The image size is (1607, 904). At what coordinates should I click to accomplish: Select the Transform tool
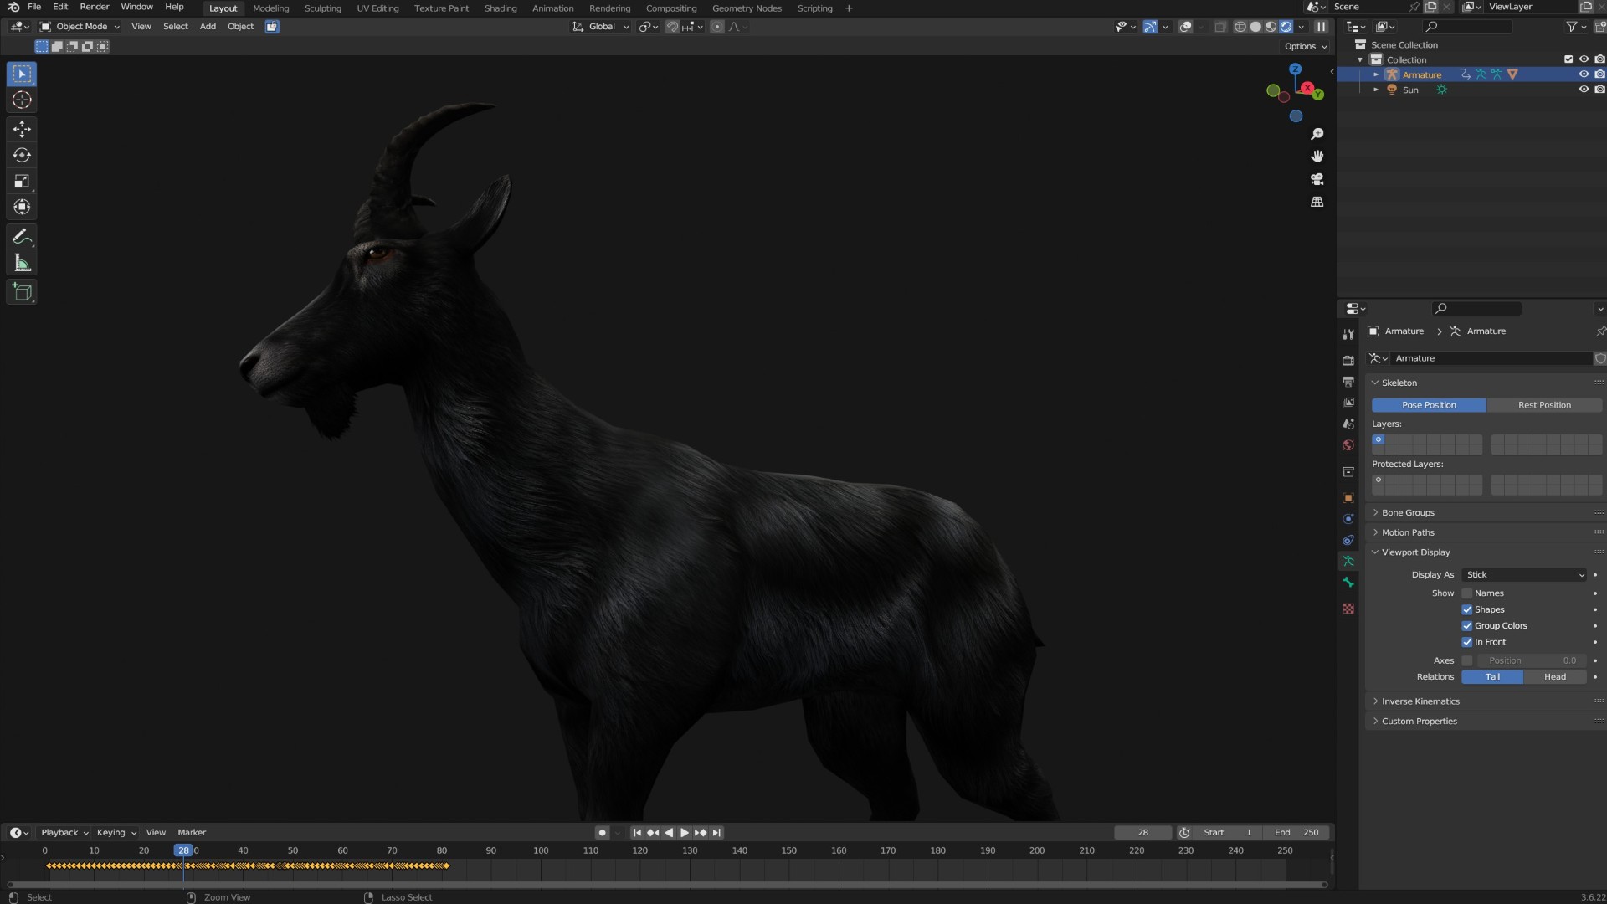[x=22, y=207]
